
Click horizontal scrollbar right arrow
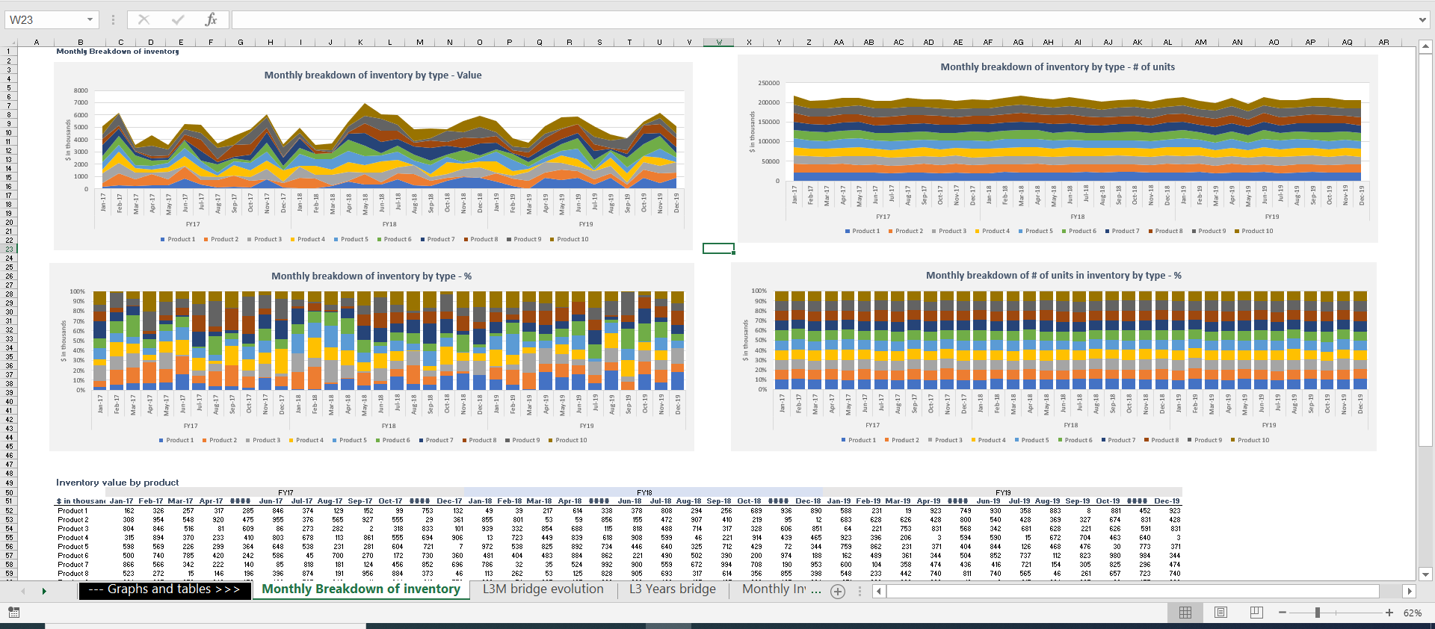point(1410,591)
